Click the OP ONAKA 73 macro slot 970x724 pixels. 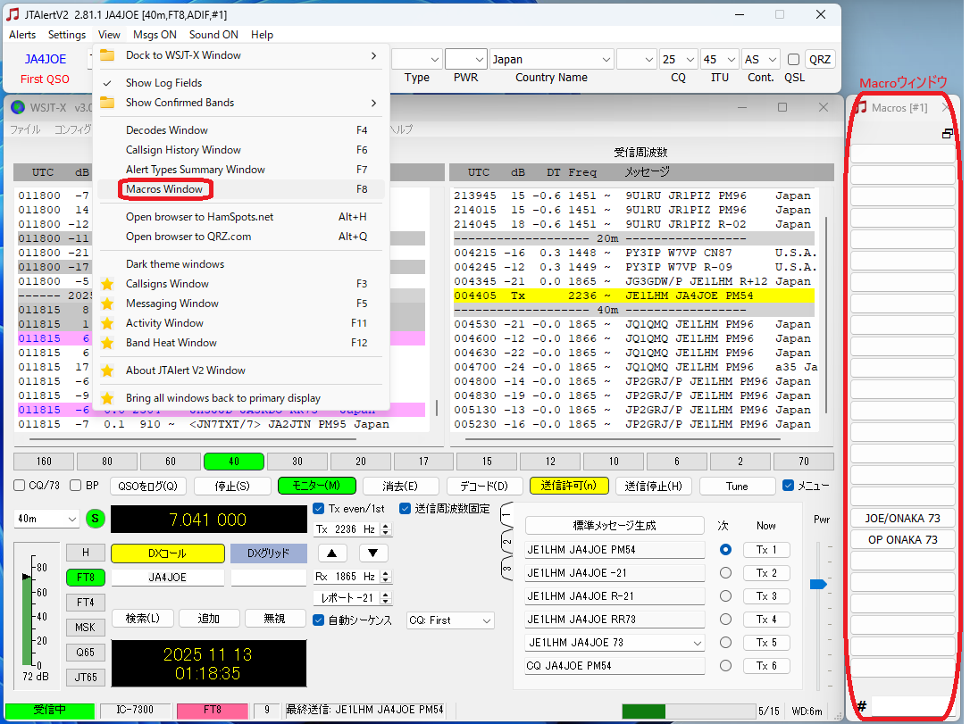click(x=903, y=539)
